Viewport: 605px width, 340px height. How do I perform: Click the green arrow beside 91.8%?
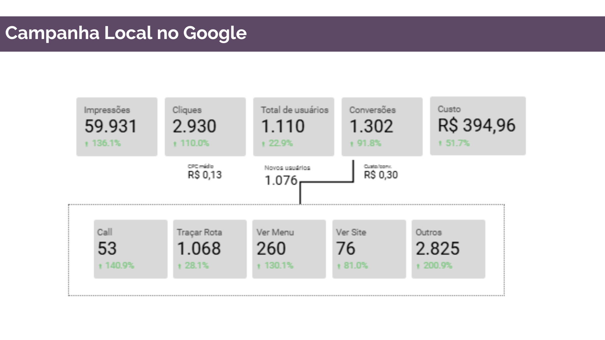pyautogui.click(x=352, y=144)
